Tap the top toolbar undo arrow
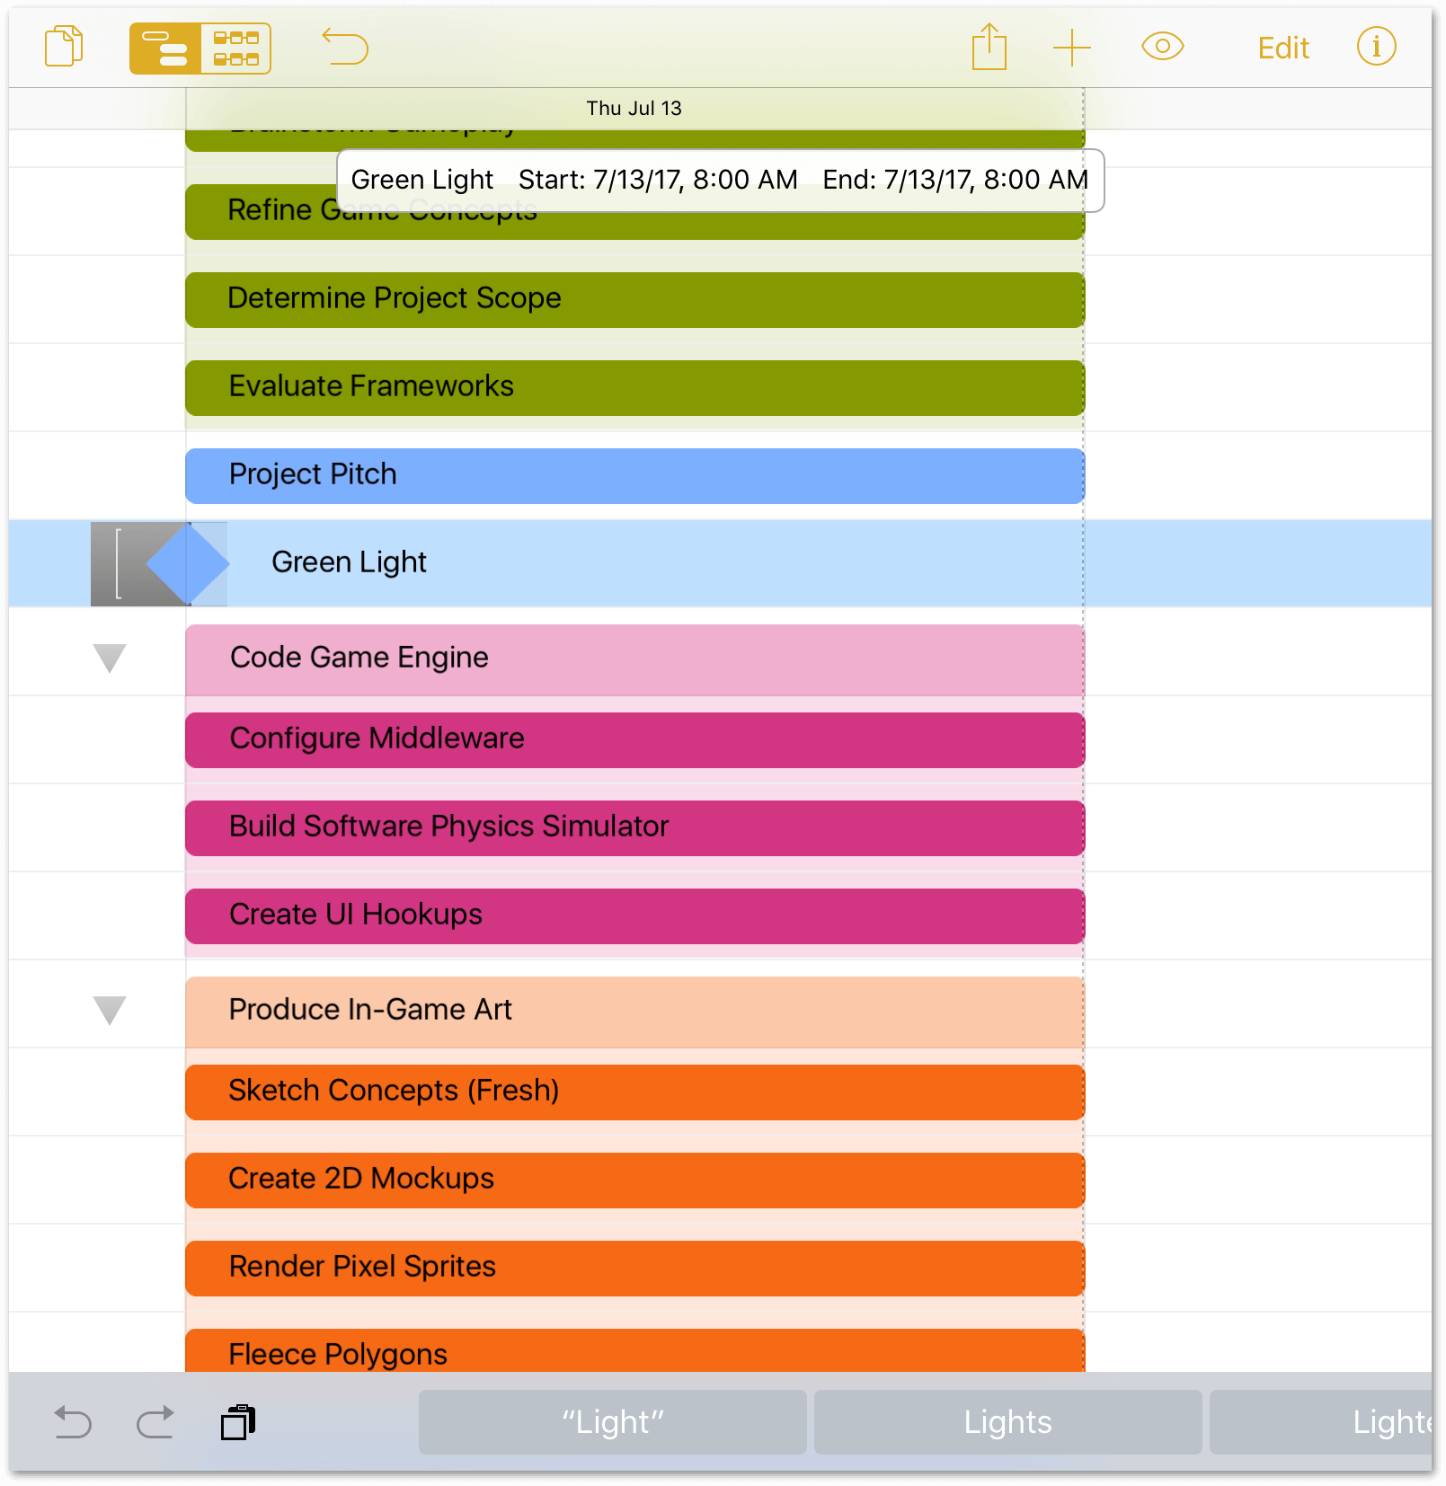Viewport: 1446px width, 1486px height. tap(345, 47)
